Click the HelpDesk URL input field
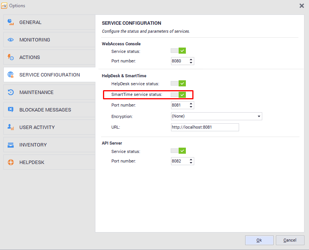The width and height of the screenshot is (309, 250). pyautogui.click(x=205, y=127)
